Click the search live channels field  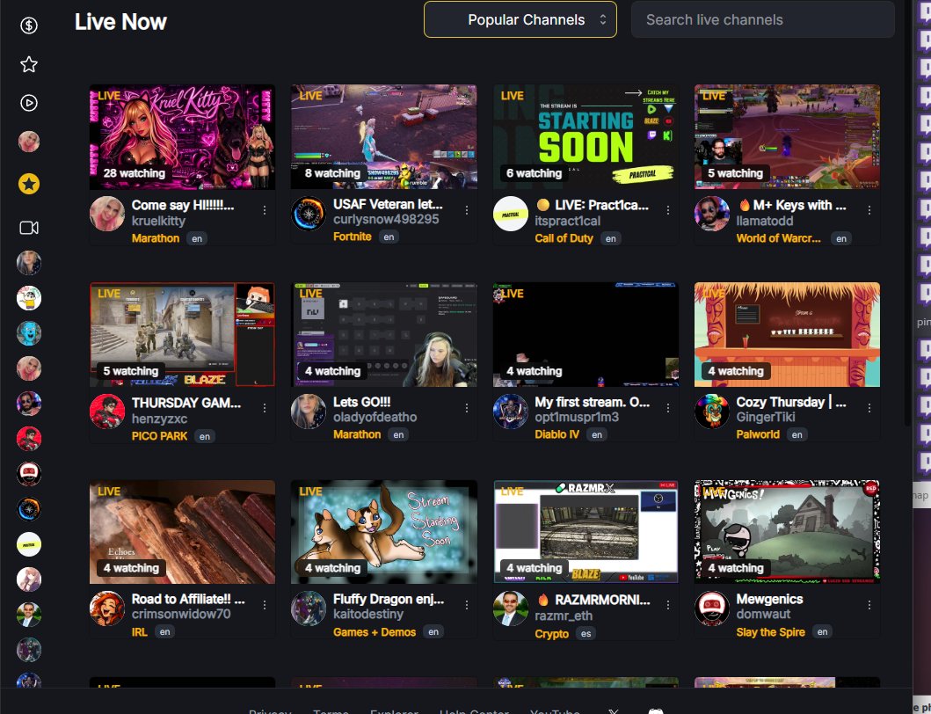761,18
